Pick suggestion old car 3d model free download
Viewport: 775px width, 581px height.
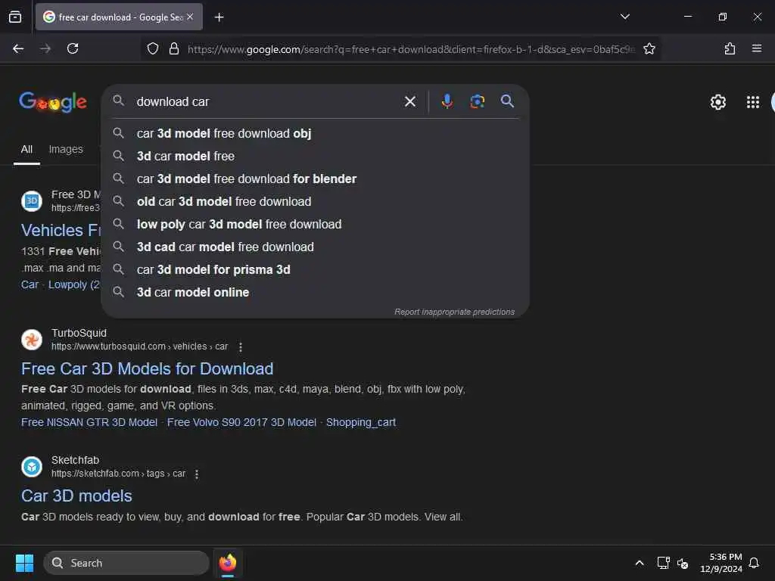pos(316,201)
